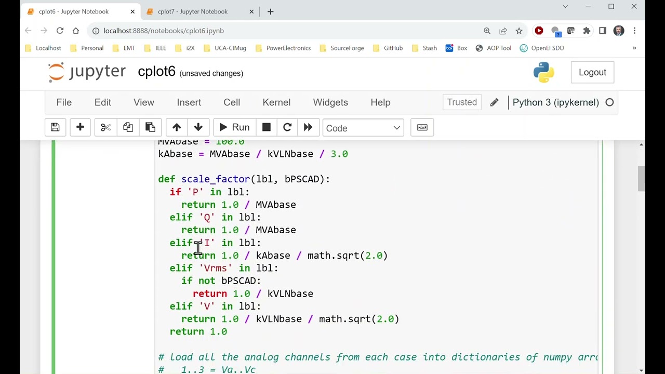Image resolution: width=665 pixels, height=374 pixels.
Task: Open the Box bookmark
Action: coord(456,48)
